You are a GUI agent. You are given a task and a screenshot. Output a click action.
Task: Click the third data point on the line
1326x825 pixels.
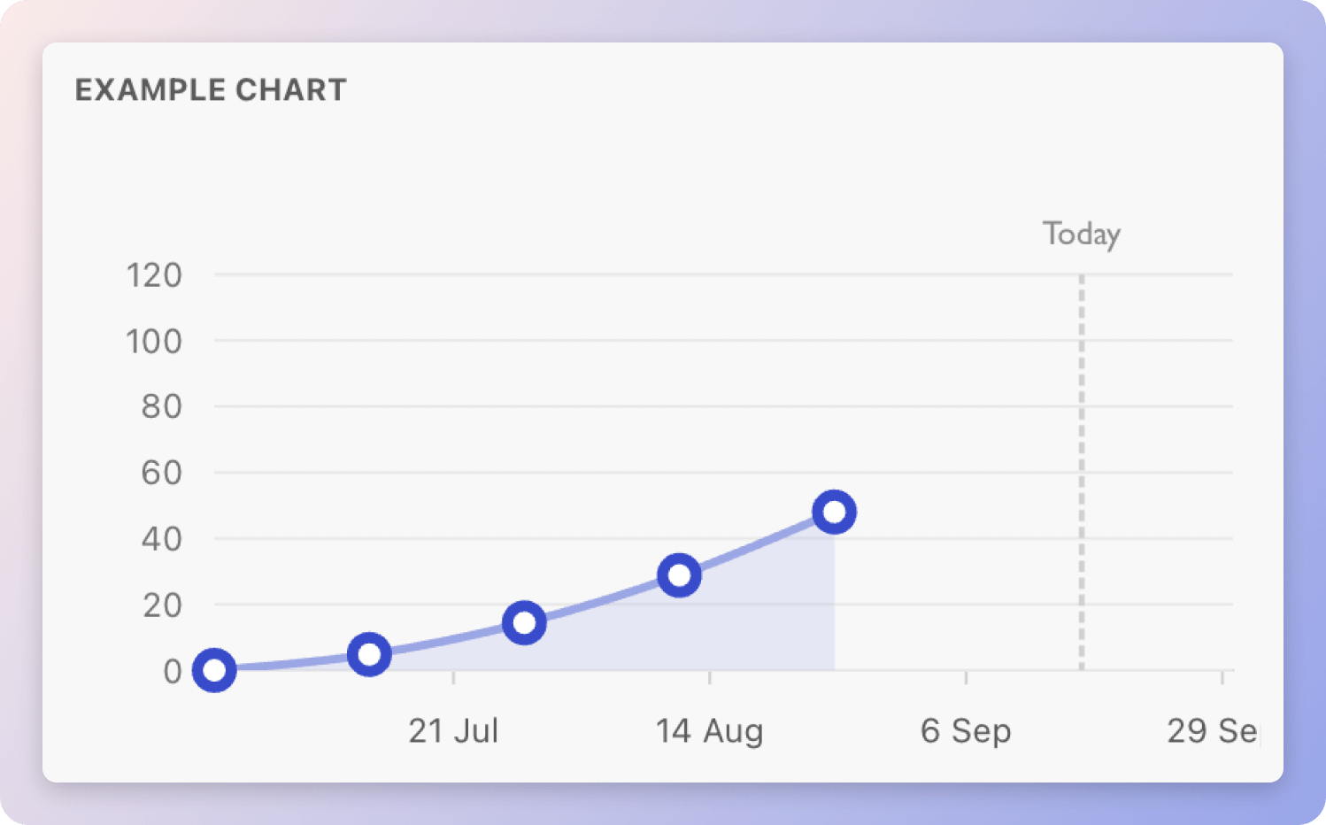(524, 623)
